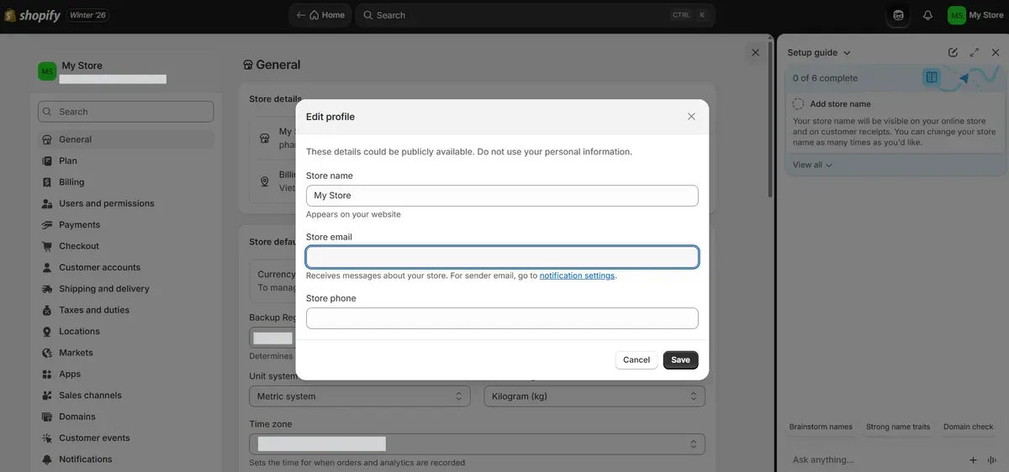Open the Metric system unit dropdown
Viewport: 1009px width, 472px height.
tap(360, 396)
